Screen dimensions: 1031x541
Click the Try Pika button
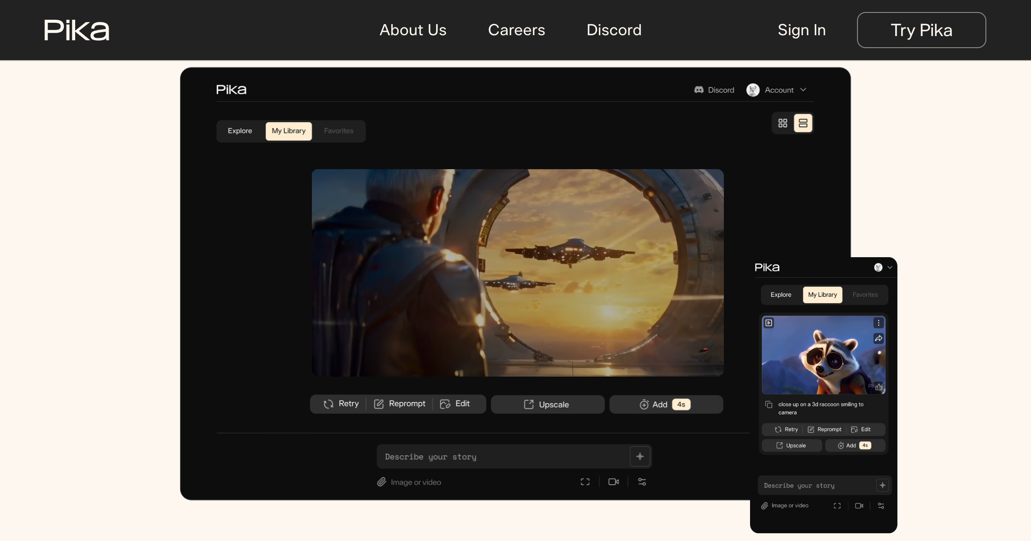coord(921,30)
